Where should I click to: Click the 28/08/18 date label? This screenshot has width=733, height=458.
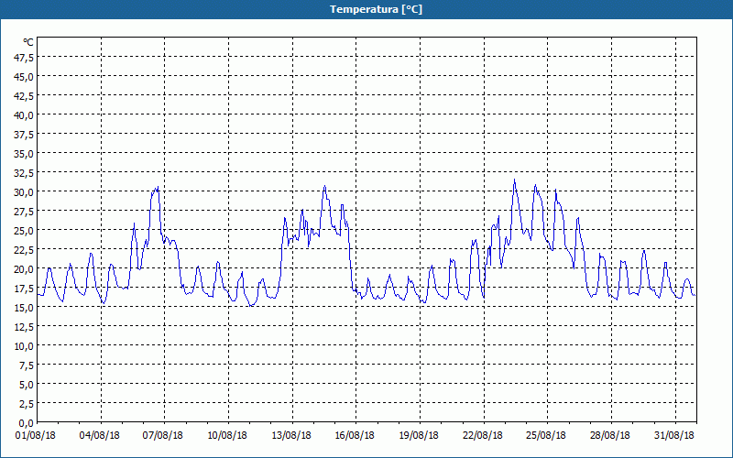(x=610, y=436)
